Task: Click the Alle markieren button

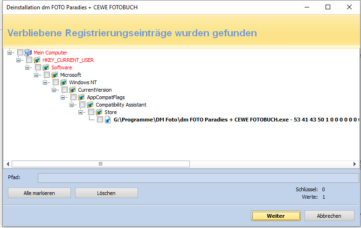Action: click(39, 193)
